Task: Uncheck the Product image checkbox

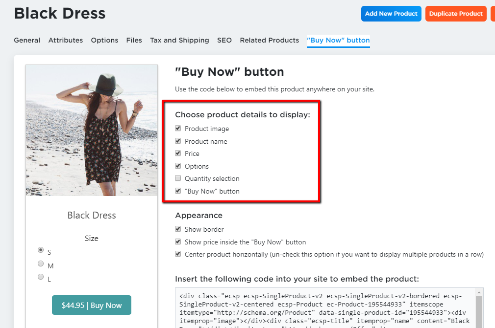Action: coord(178,128)
